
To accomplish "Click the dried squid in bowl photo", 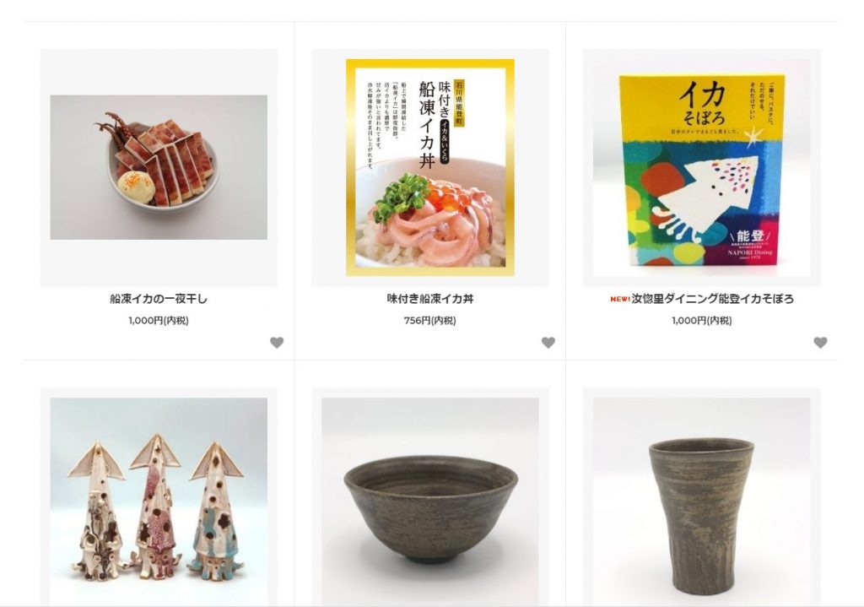I will click(x=159, y=167).
